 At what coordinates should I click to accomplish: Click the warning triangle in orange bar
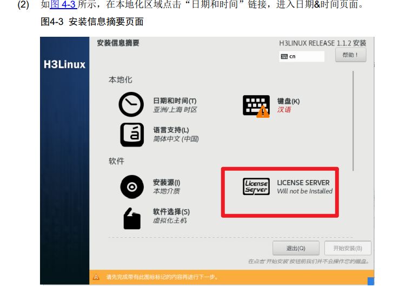[96, 277]
